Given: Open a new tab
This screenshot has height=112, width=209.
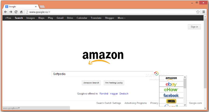Looking at the screenshot, I should click(42, 7).
